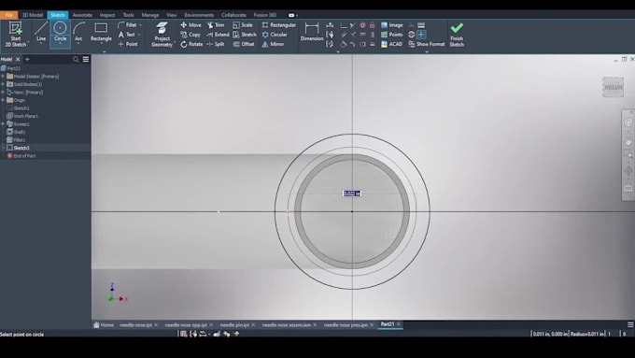Select the Line tool
Screen dimensions: 635x358
click(41, 32)
